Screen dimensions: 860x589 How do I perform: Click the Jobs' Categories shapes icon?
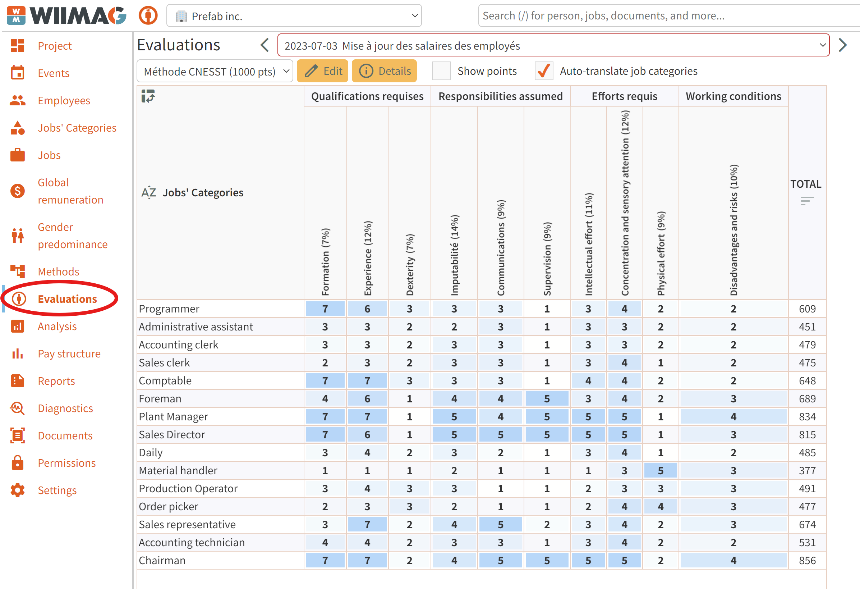(17, 128)
